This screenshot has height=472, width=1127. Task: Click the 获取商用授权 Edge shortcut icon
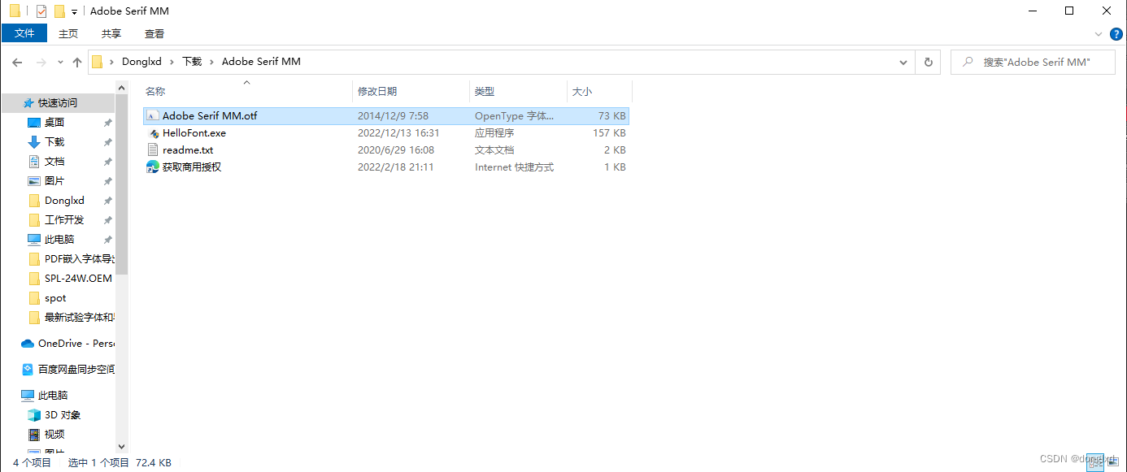(152, 167)
